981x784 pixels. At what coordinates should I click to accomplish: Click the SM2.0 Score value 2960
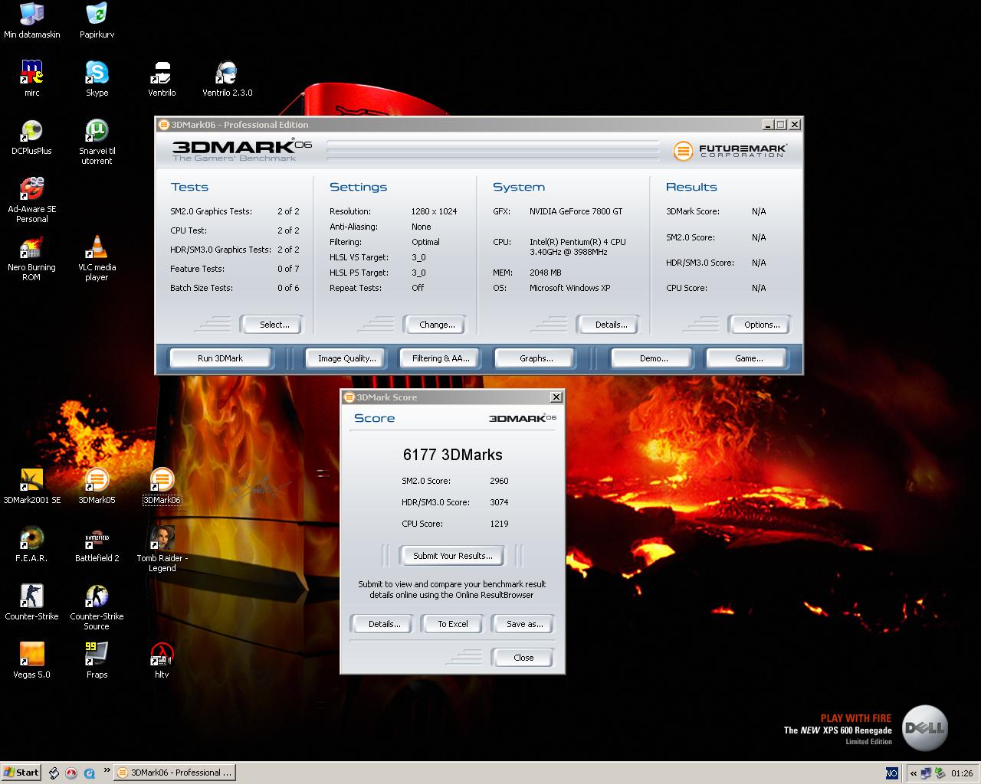[499, 481]
